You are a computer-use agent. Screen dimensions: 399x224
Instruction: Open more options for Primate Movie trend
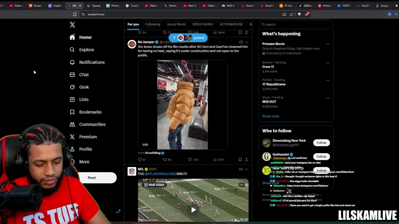328,44
